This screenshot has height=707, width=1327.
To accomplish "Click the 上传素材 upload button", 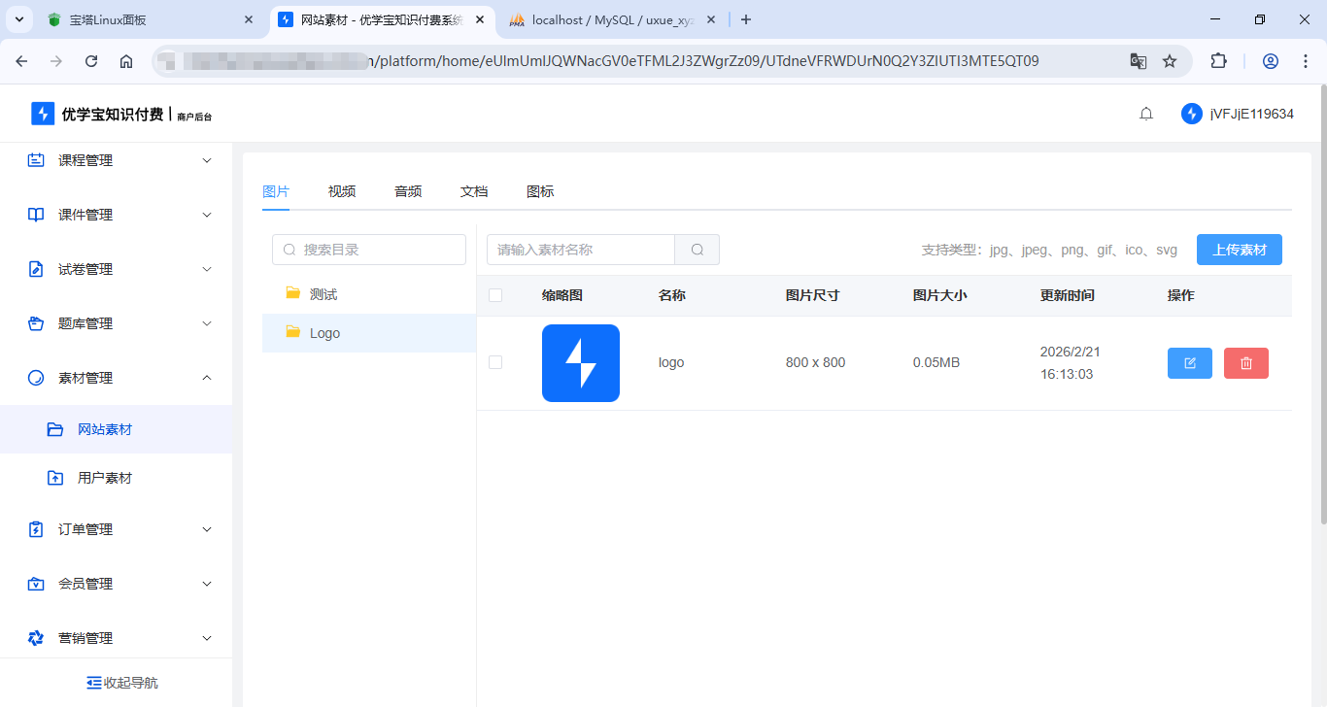I will pos(1239,249).
